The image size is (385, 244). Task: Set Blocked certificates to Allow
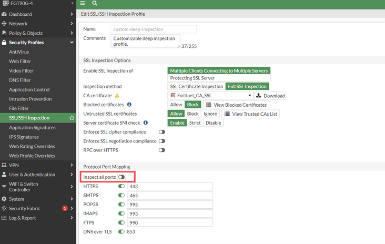pyautogui.click(x=176, y=105)
